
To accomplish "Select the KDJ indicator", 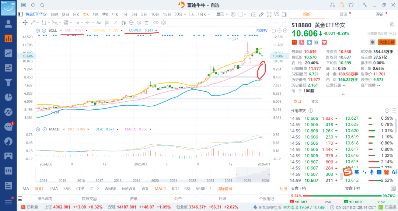I will tap(175, 189).
